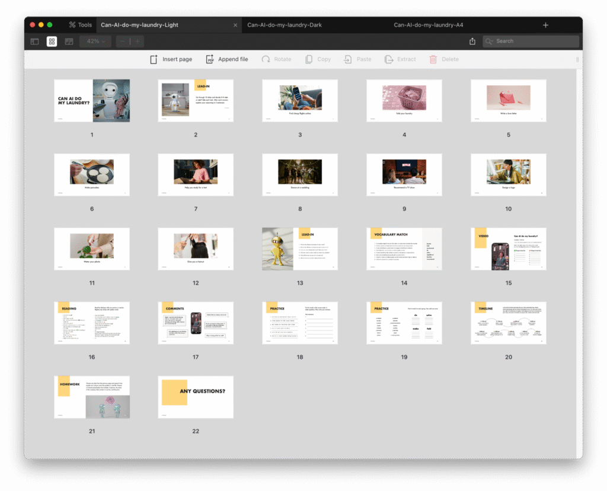
Task: Select the page grid view icon
Action: point(52,42)
